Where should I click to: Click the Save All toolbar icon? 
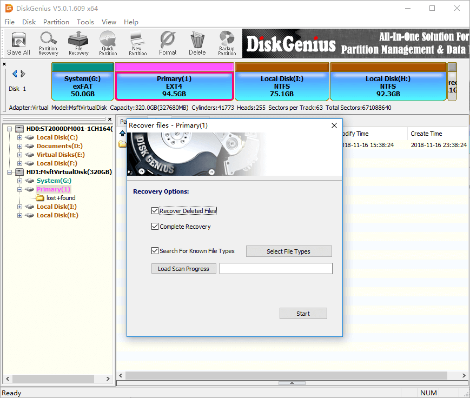click(18, 43)
